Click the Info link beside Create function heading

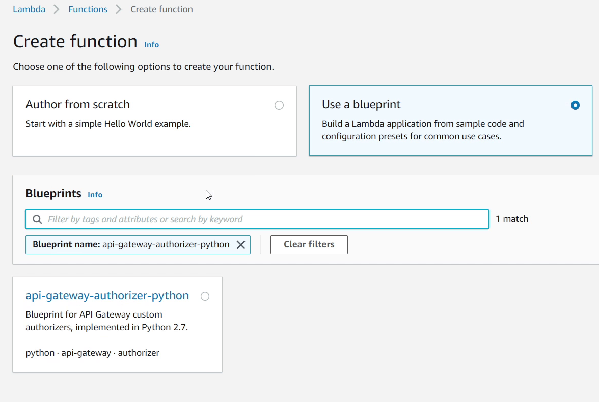[x=151, y=45]
